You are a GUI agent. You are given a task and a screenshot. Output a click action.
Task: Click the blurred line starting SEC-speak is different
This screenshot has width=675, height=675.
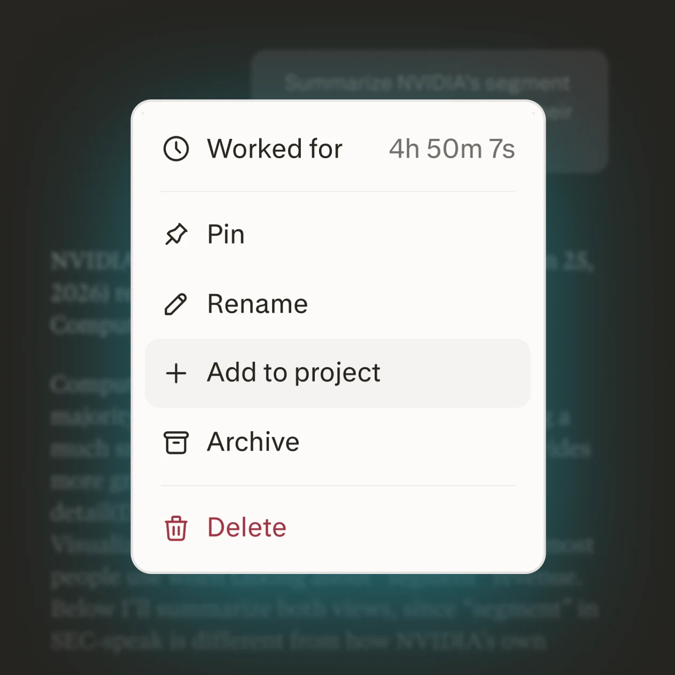pos(298,641)
